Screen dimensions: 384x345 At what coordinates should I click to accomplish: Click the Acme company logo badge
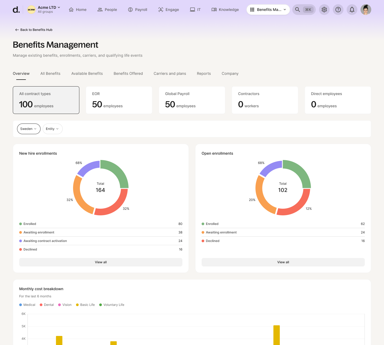pos(31,10)
